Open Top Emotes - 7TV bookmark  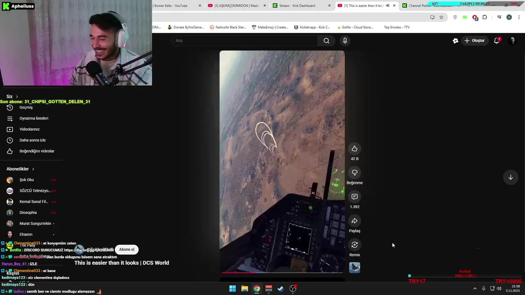click(397, 27)
